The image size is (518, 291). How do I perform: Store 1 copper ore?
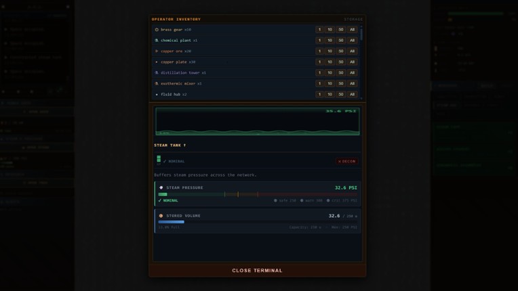pyautogui.click(x=319, y=51)
